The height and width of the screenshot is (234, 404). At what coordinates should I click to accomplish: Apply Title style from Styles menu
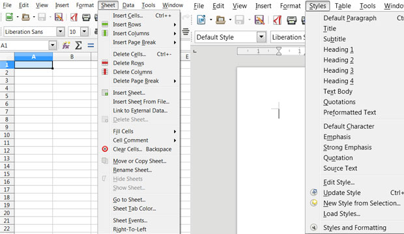pyautogui.click(x=330, y=29)
